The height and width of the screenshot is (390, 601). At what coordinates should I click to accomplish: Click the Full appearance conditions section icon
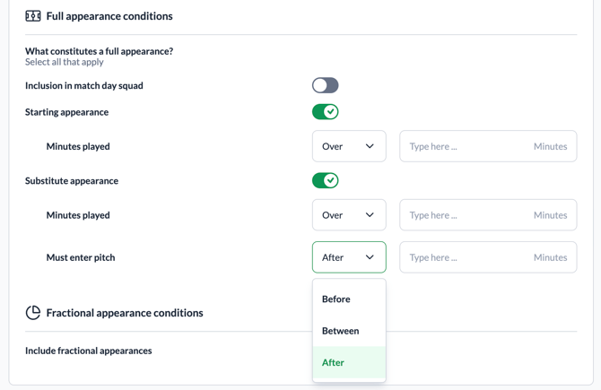coord(33,16)
